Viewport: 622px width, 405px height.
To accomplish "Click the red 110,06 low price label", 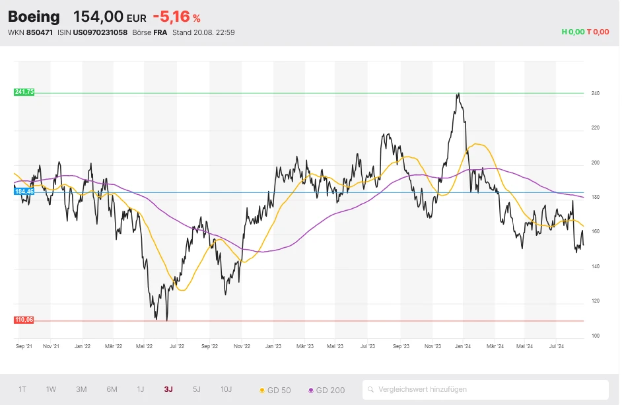I will pos(24,320).
